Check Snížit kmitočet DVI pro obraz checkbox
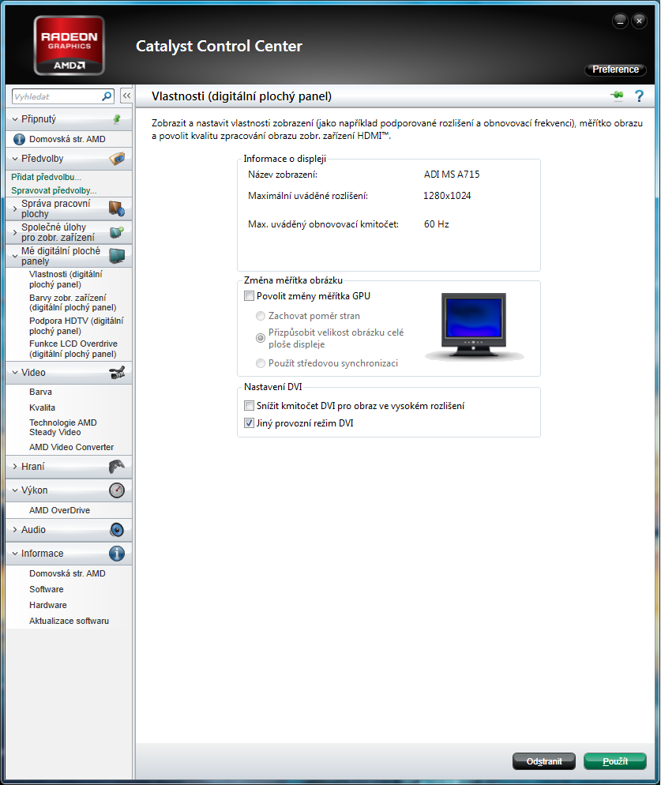Viewport: 661px width, 785px height. click(249, 405)
